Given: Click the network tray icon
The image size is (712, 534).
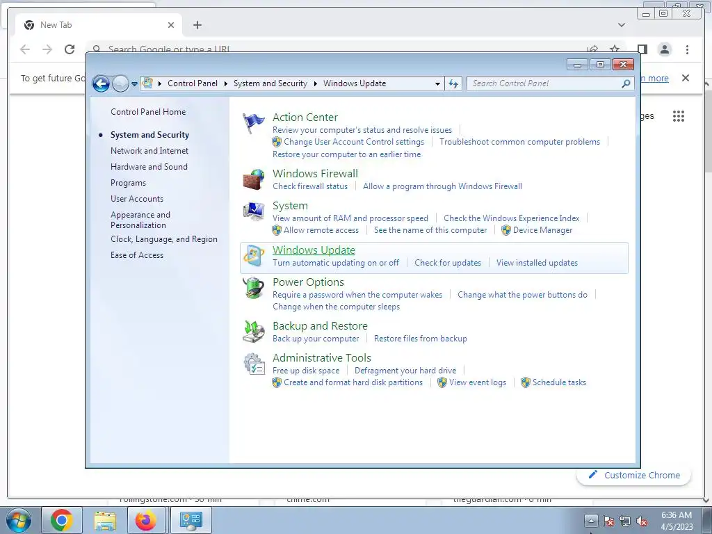Looking at the screenshot, I should (x=625, y=521).
